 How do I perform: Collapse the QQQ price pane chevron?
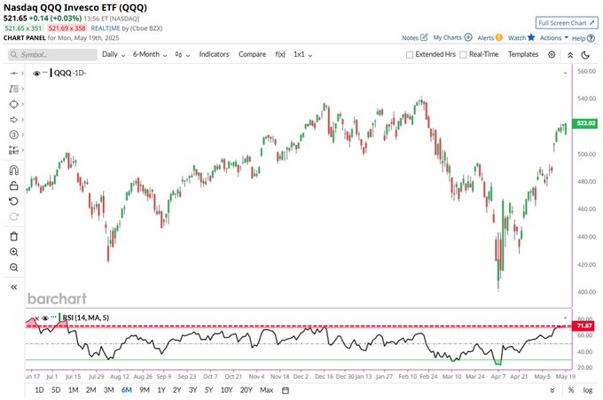(x=565, y=73)
